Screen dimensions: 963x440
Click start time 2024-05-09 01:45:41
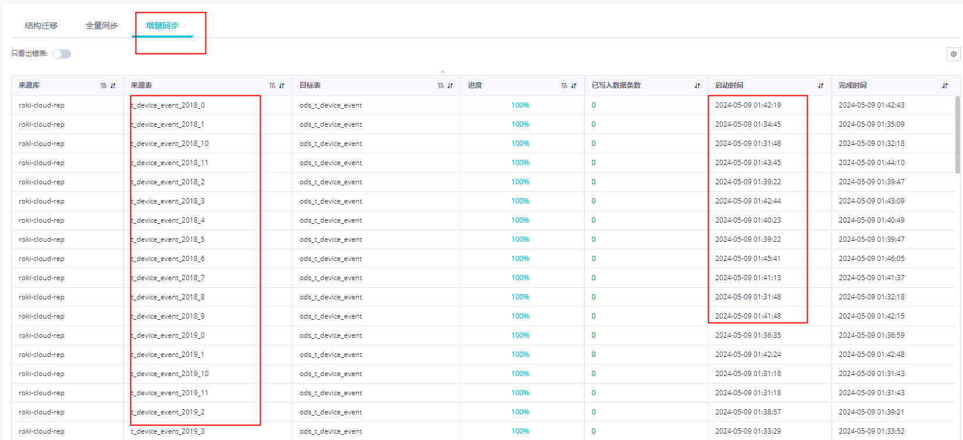click(748, 259)
